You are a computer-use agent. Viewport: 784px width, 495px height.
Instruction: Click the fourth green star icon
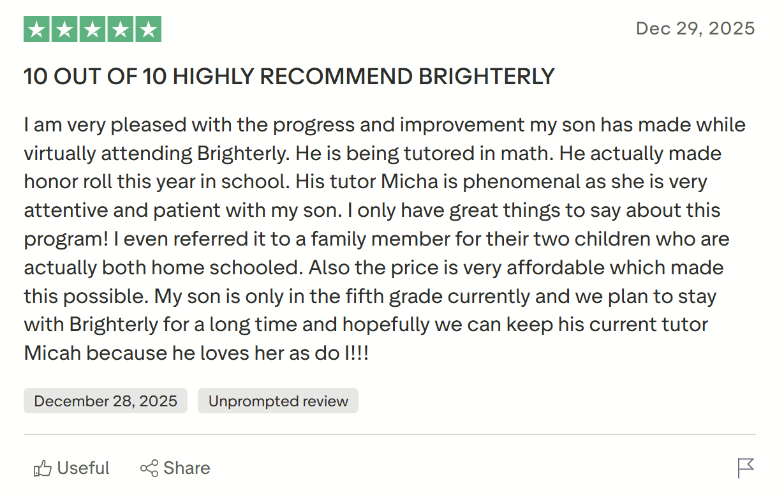pos(120,28)
